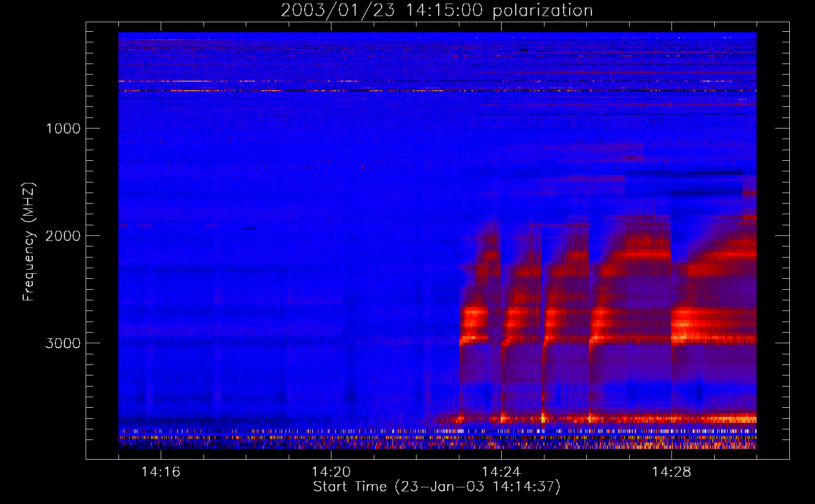Click the 'Start Time (23-Jan-03 14:14:37)' label
Viewport: 815px width, 504px height.
point(437,487)
